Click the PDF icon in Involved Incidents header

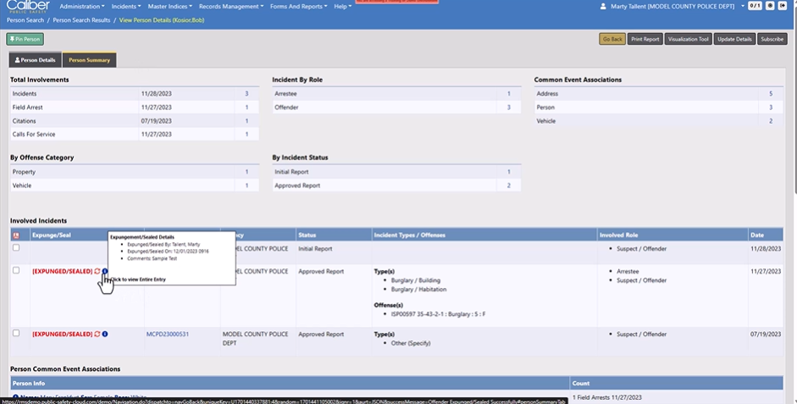tap(16, 234)
